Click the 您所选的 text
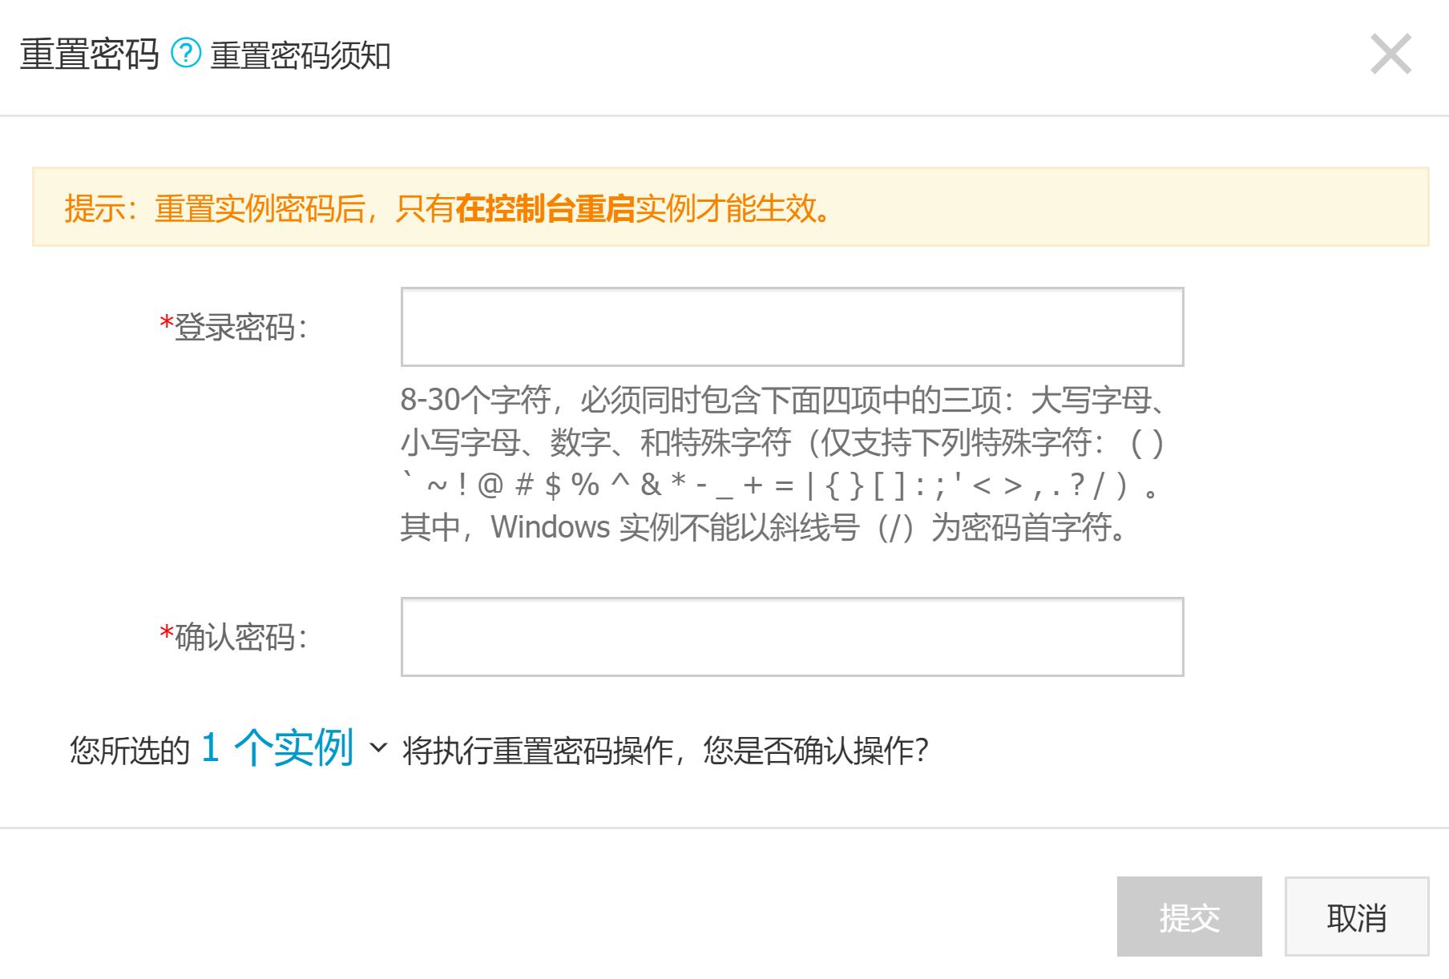The width and height of the screenshot is (1449, 979). [x=130, y=751]
